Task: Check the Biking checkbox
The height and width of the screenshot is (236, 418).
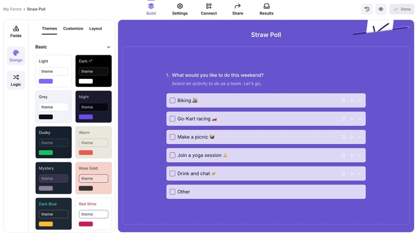Action: 172,100
